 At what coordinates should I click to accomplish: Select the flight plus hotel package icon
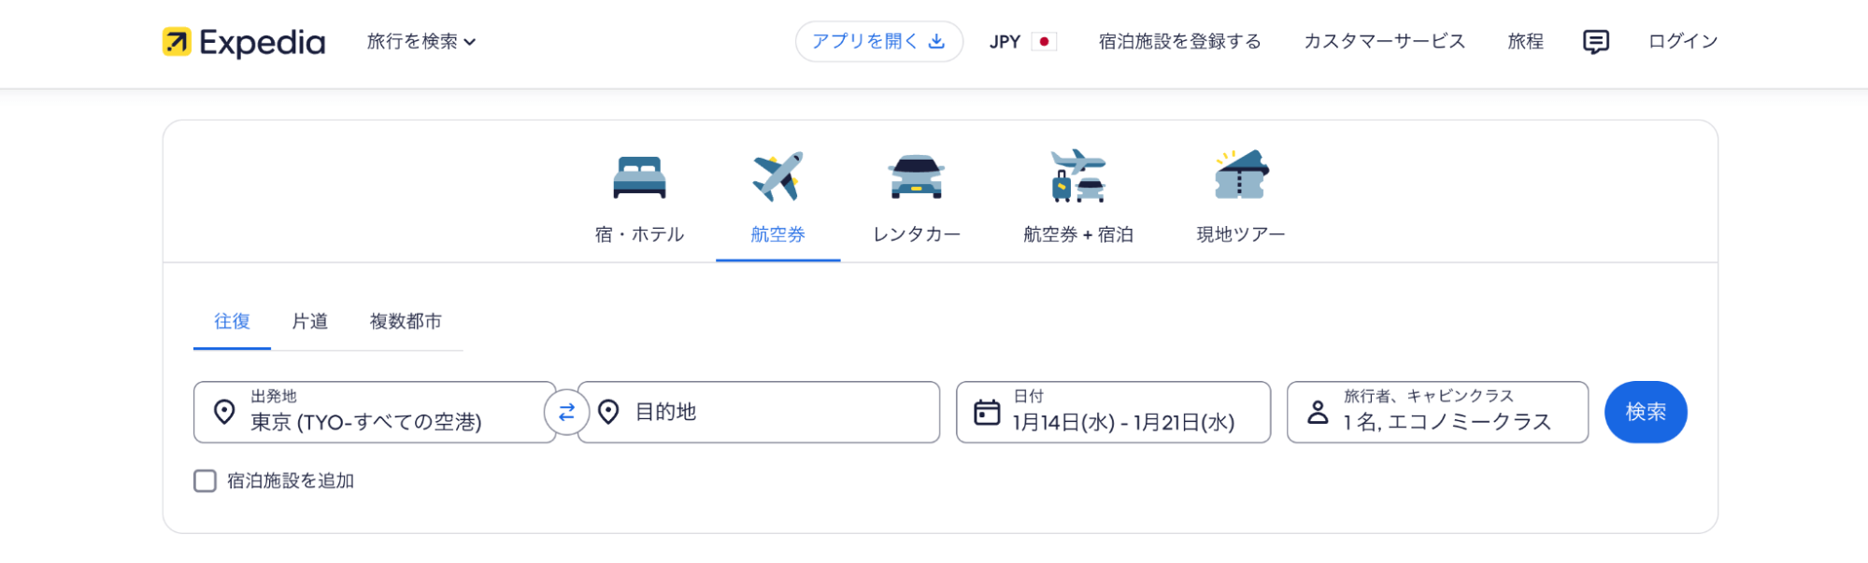point(1077,176)
